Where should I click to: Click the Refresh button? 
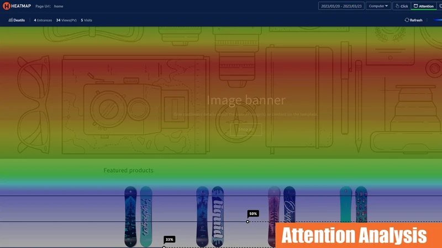click(413, 20)
